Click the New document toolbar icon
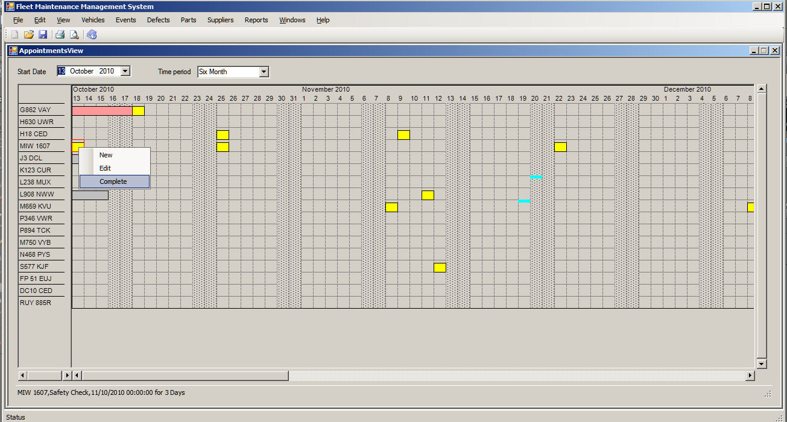Viewport: 787px width, 422px height. pos(14,35)
